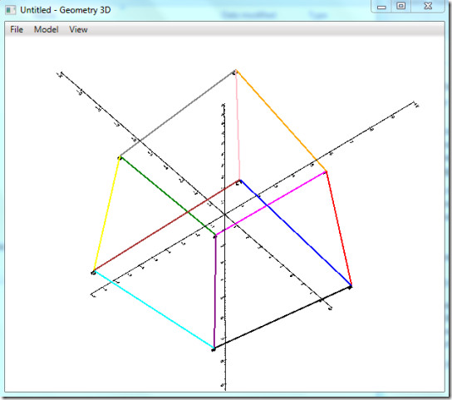Select the purple vertical edge
Image resolution: width=452 pixels, height=400 pixels.
214,293
